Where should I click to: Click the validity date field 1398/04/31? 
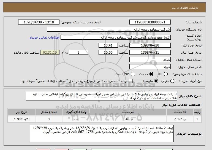(150, 53)
